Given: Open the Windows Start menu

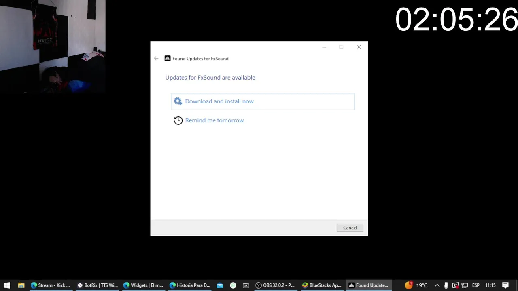Looking at the screenshot, I should coord(7,285).
